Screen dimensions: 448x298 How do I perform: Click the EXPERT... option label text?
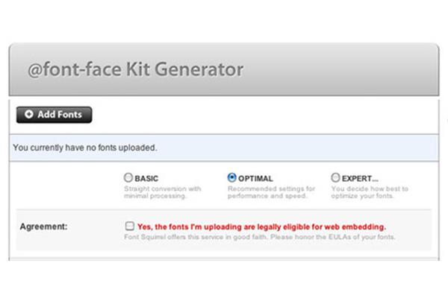(360, 179)
